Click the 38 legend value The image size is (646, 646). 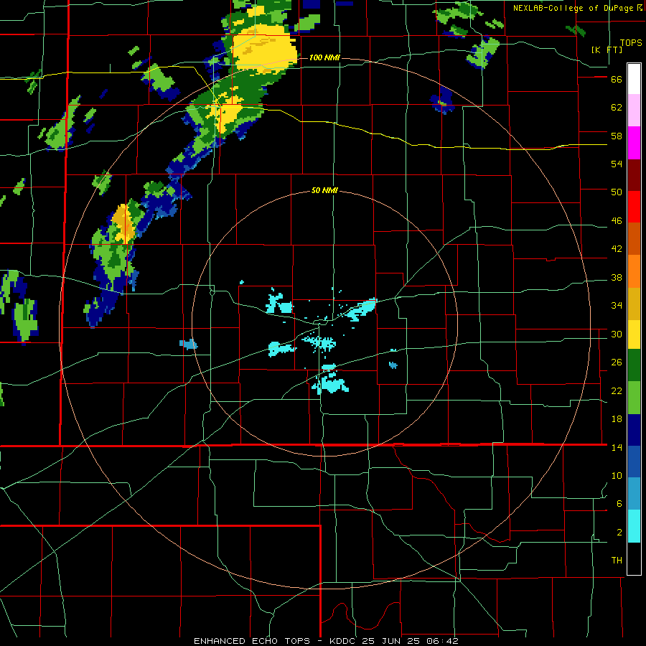[x=617, y=277]
